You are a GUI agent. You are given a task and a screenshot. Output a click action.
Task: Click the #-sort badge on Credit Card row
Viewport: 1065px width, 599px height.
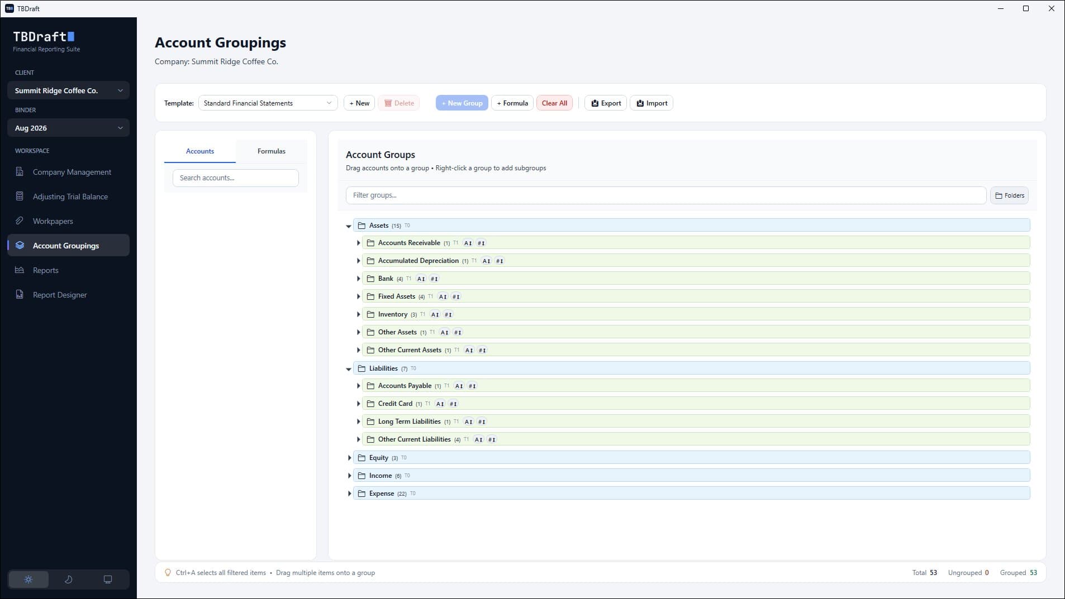click(453, 404)
